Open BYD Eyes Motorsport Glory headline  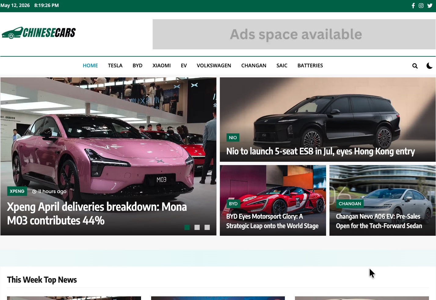[x=272, y=221]
